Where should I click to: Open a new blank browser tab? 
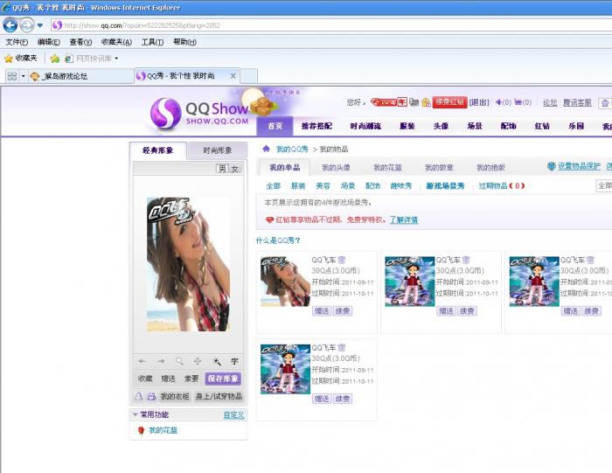248,76
